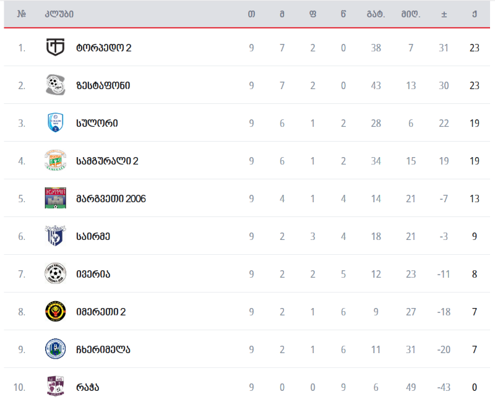Click the გატ. goals-for column header

[x=376, y=14]
